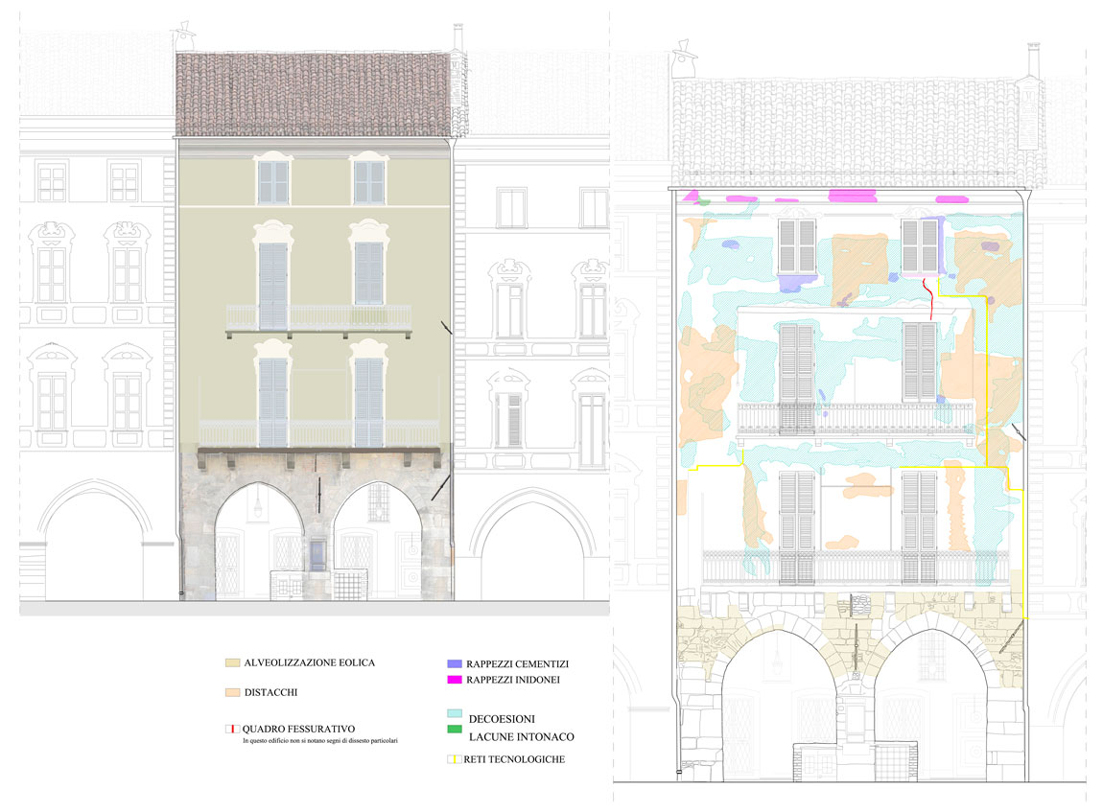
Task: Click the red-line Quadro Fessurativo legend swatch
Action: pos(232,729)
